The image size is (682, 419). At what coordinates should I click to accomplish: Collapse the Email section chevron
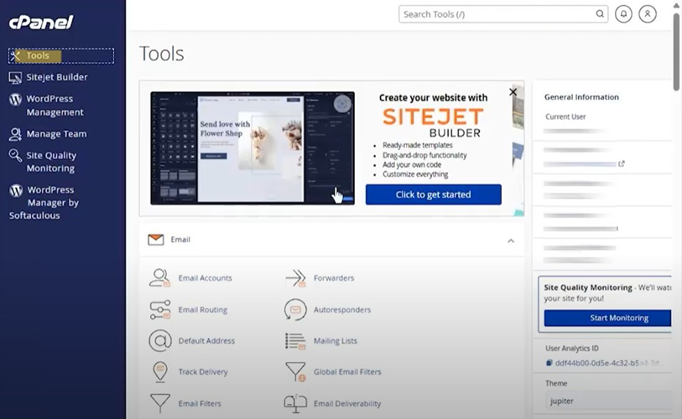point(511,241)
